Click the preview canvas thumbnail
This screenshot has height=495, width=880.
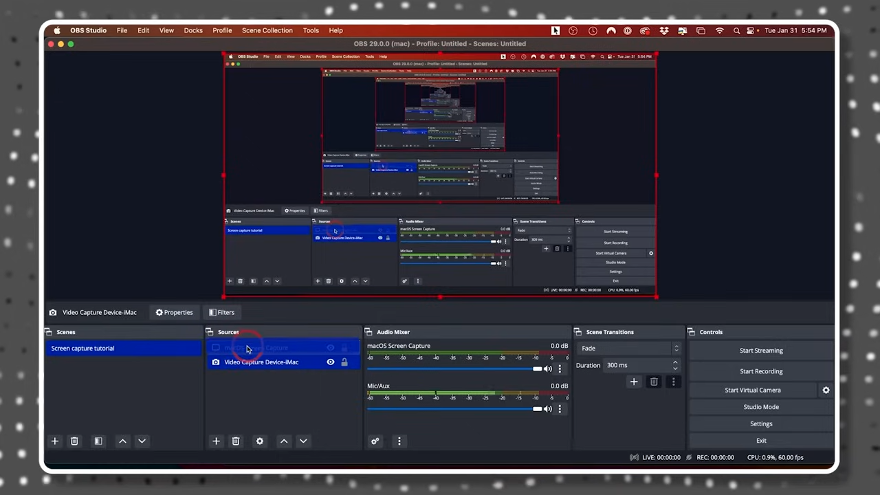click(440, 176)
